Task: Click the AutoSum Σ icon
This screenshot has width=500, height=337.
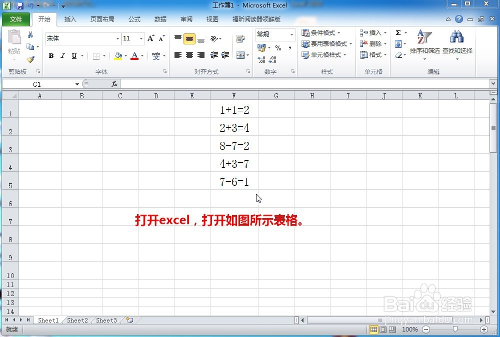Action: (397, 32)
